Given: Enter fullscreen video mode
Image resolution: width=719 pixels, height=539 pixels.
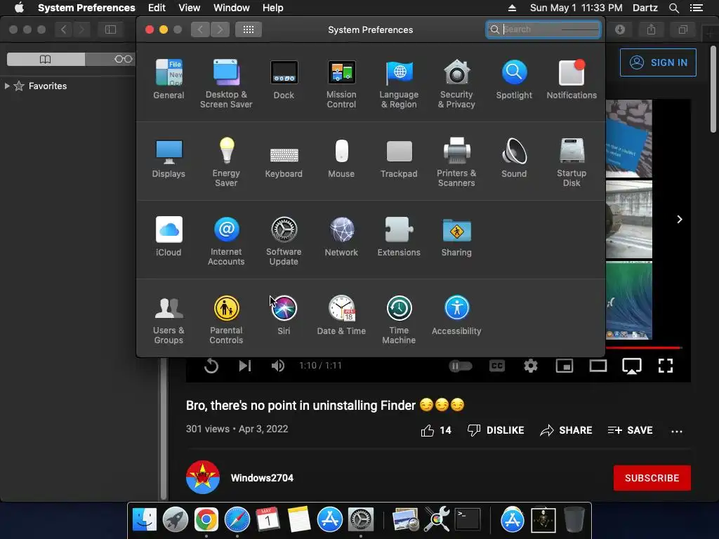Looking at the screenshot, I should click(x=666, y=366).
